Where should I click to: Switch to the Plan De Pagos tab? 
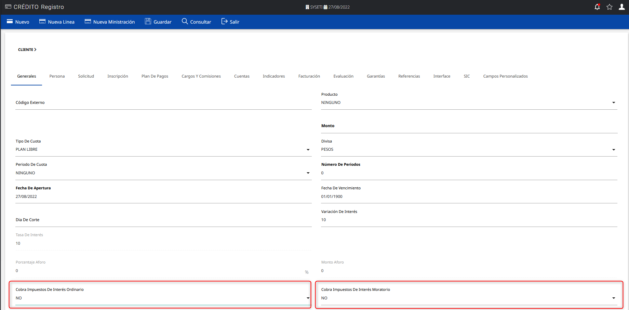coord(155,76)
